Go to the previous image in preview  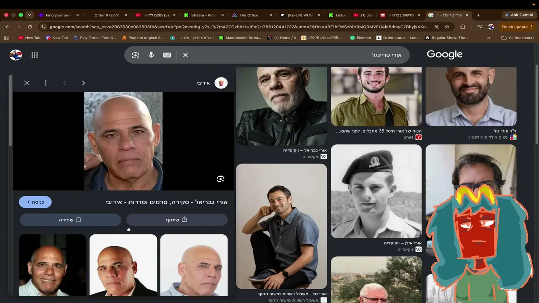coord(64,83)
